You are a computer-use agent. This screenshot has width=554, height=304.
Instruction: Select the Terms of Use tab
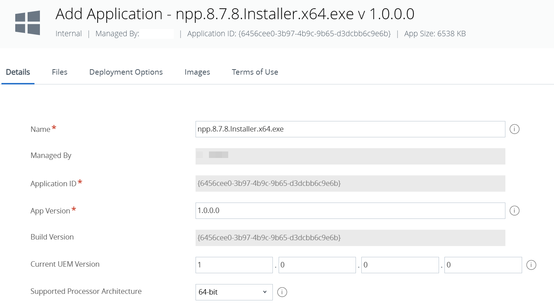(255, 72)
